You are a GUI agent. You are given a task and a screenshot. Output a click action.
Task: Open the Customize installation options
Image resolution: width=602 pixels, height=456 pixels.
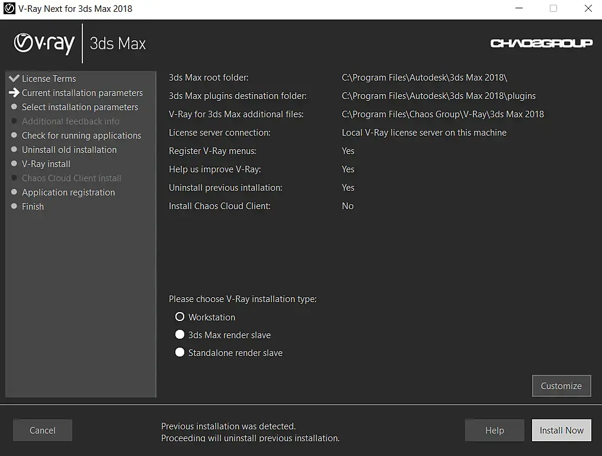561,386
